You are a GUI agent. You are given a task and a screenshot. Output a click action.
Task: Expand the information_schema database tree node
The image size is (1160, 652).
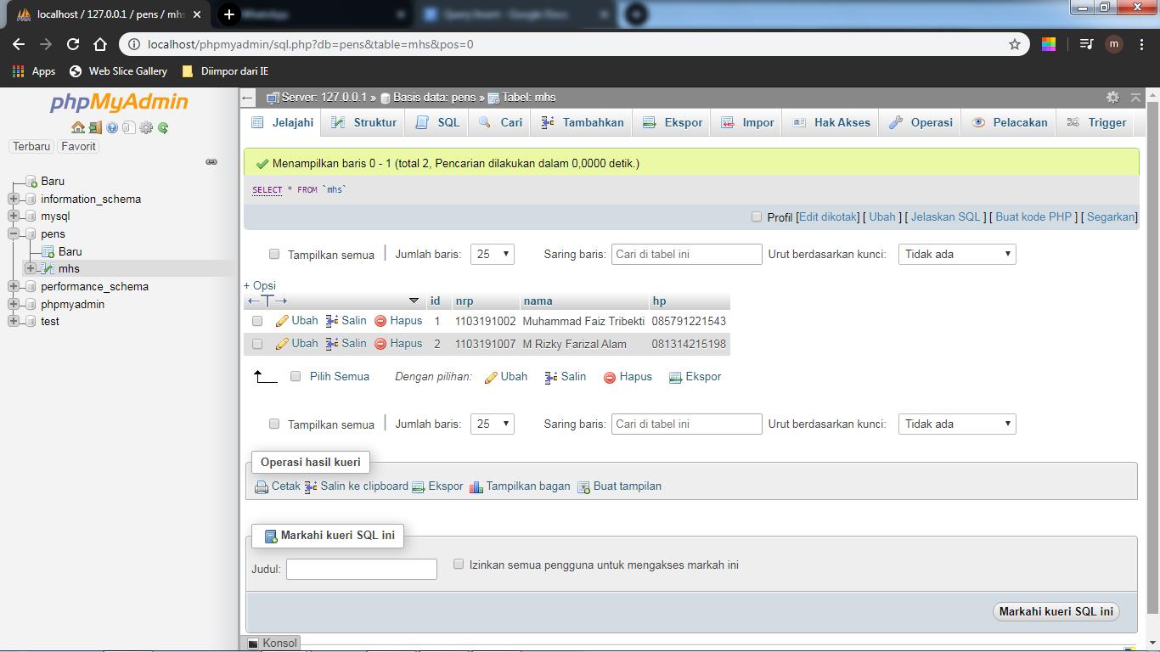(14, 199)
